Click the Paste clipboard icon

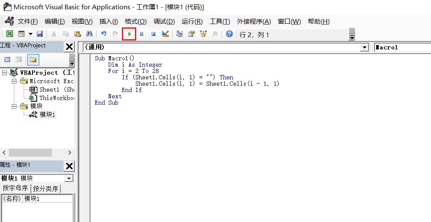78,34
